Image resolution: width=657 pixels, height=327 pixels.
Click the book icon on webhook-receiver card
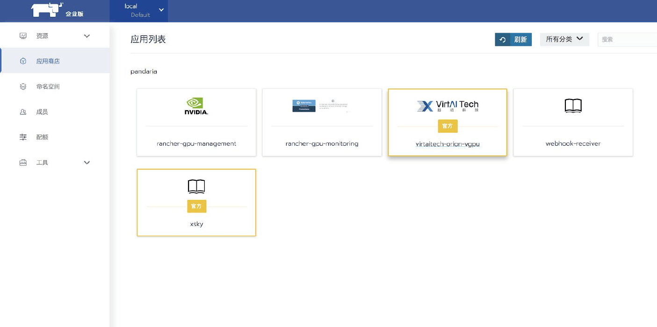pyautogui.click(x=573, y=106)
